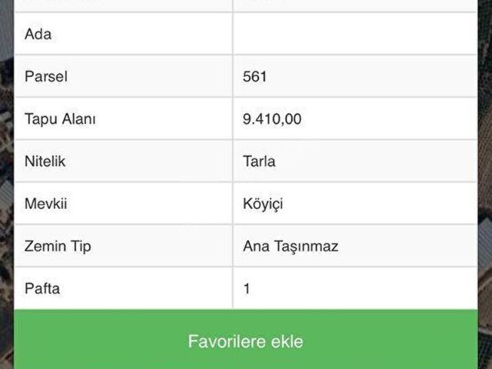Select the Parsel label cell
This screenshot has width=492, height=369.
pyautogui.click(x=123, y=77)
